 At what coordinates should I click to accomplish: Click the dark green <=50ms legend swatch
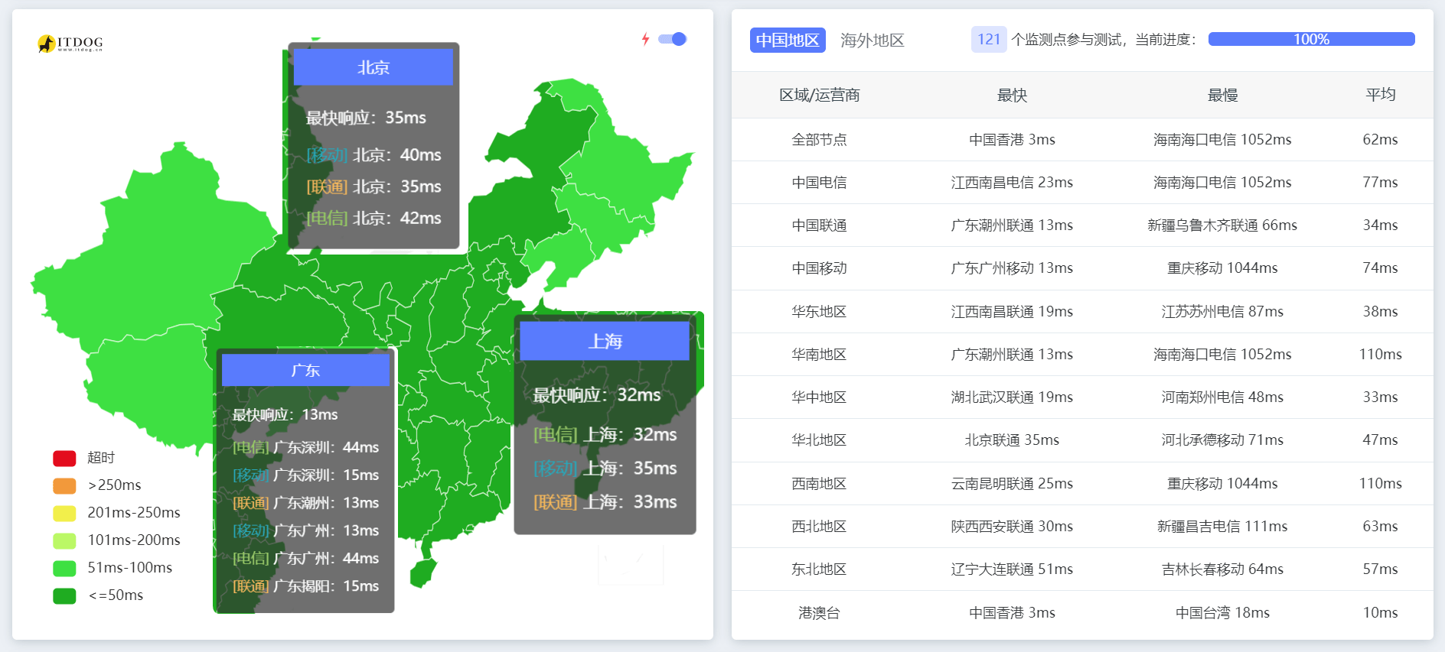coord(64,595)
